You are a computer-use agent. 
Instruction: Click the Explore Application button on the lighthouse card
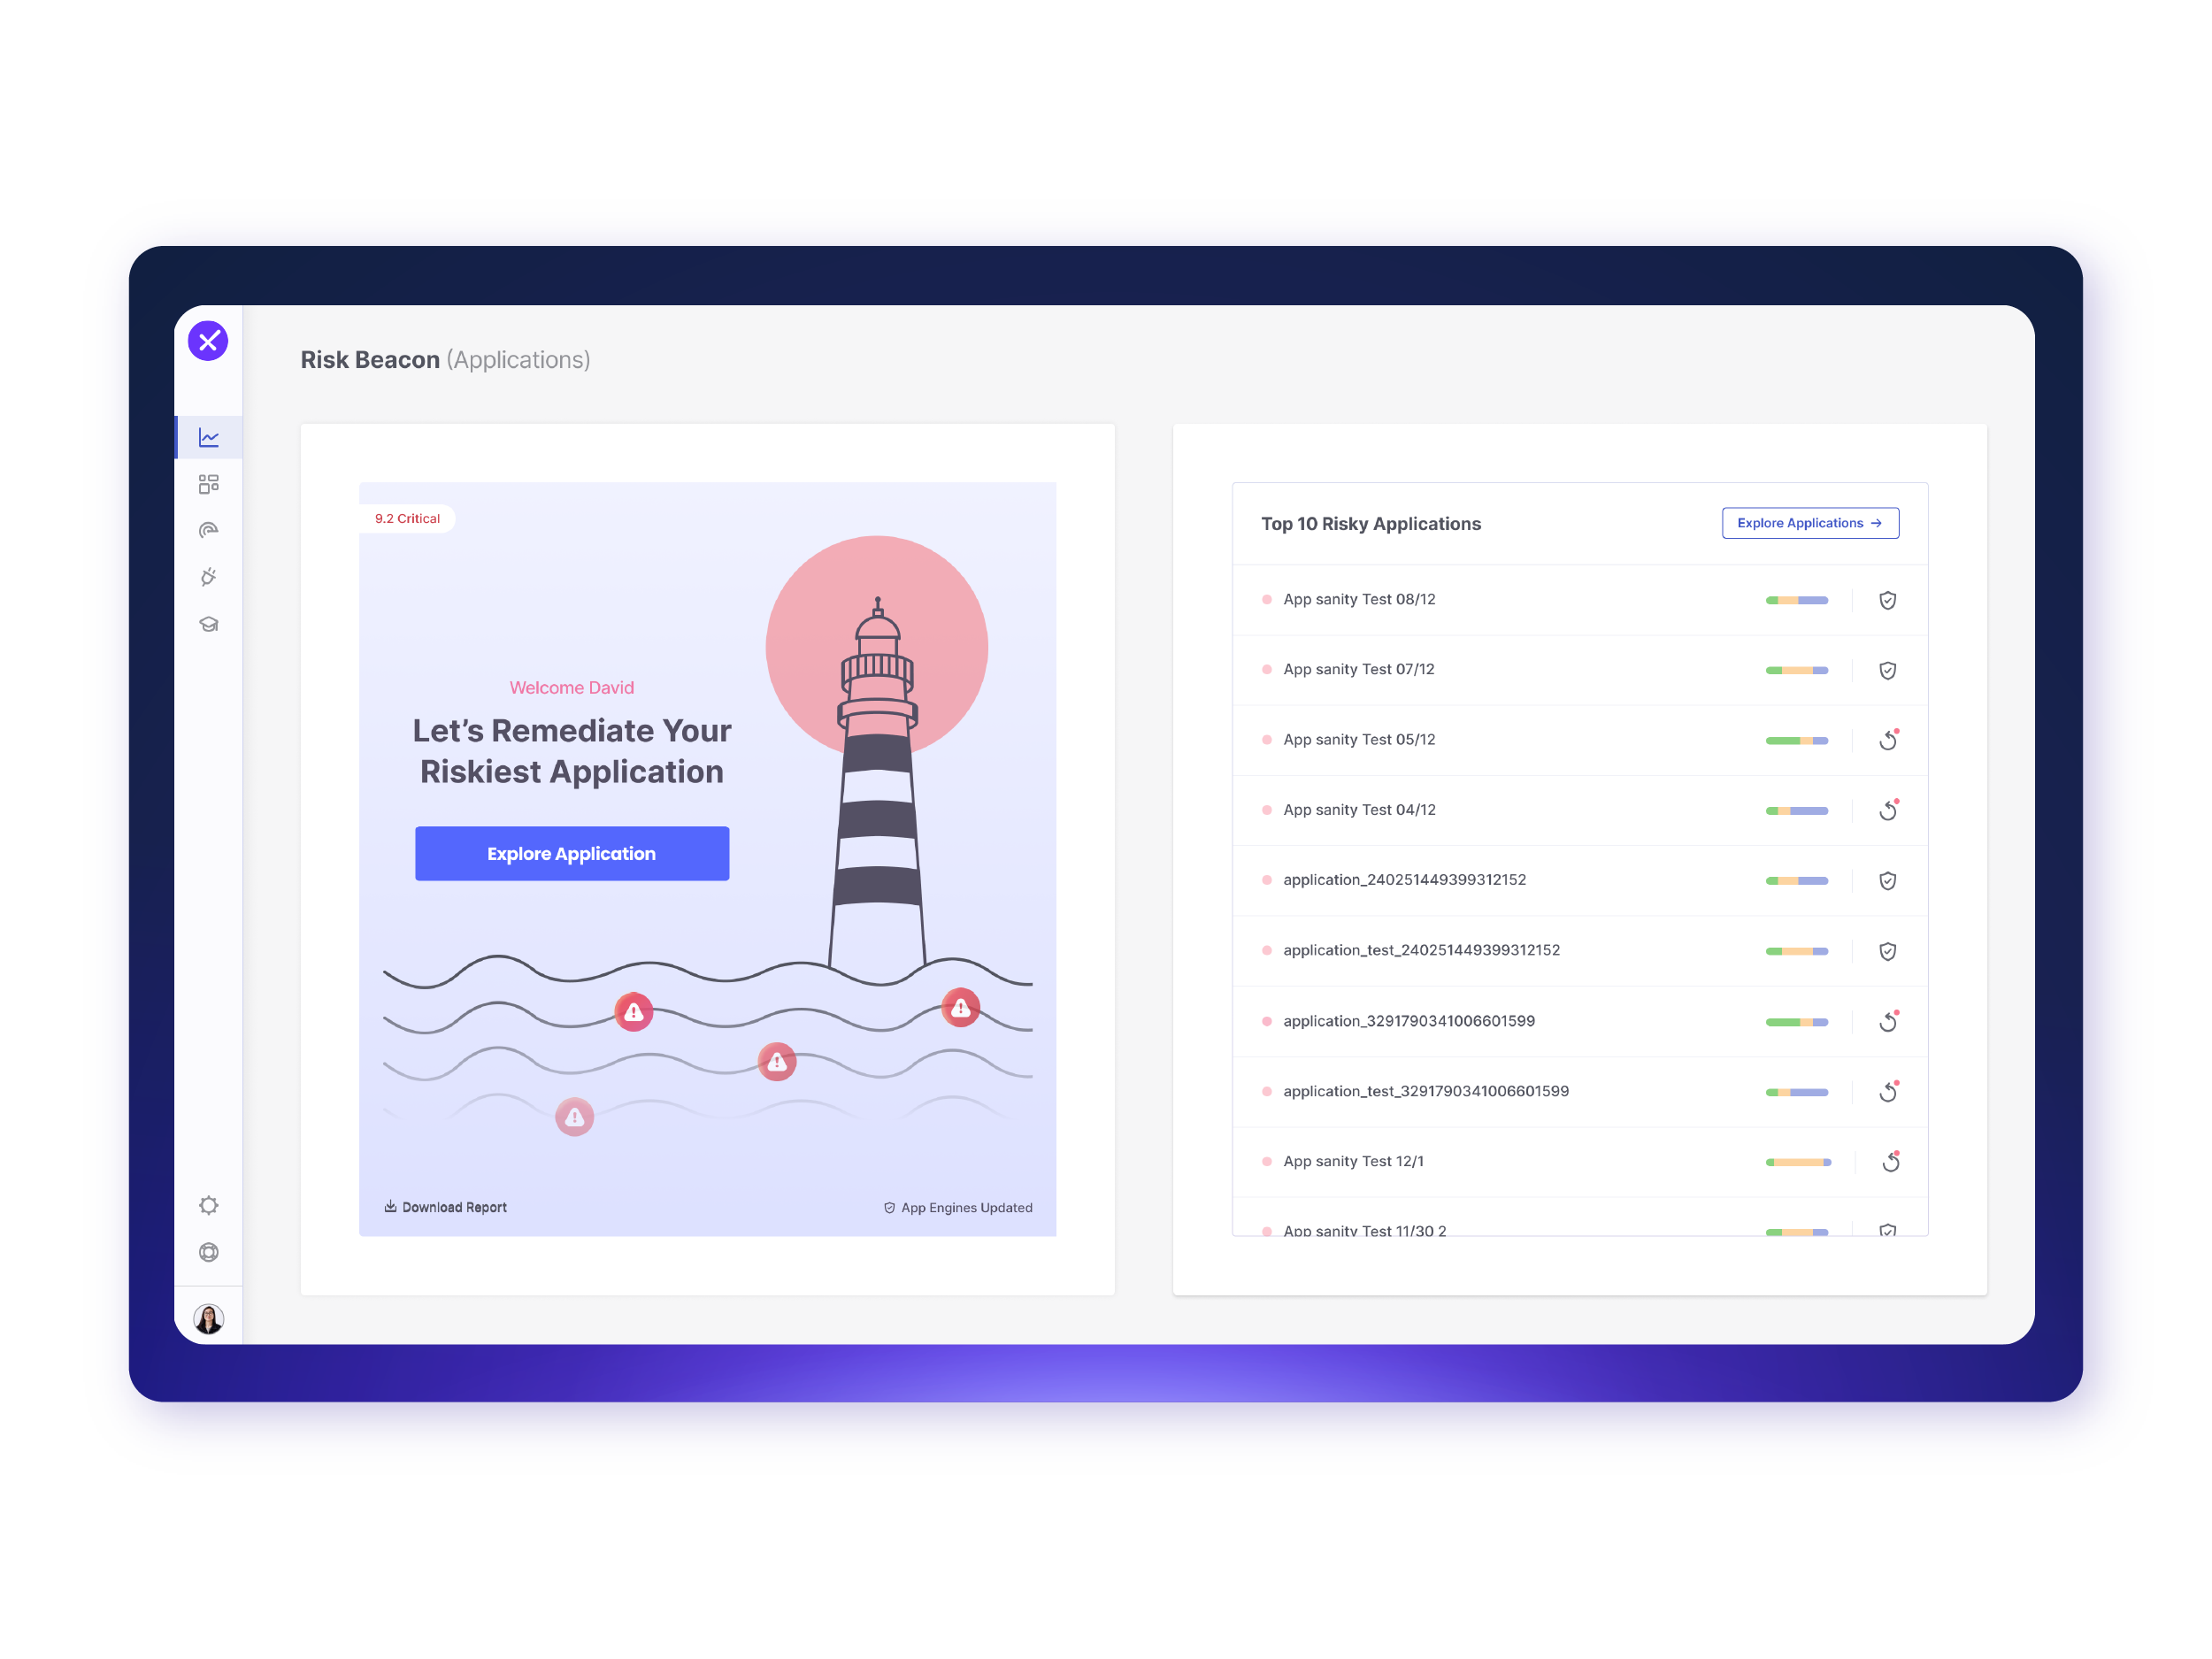[571, 853]
